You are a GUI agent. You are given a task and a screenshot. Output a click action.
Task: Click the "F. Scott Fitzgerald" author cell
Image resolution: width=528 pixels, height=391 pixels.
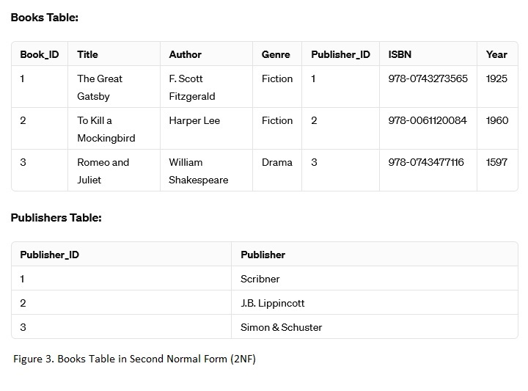pyautogui.click(x=191, y=87)
